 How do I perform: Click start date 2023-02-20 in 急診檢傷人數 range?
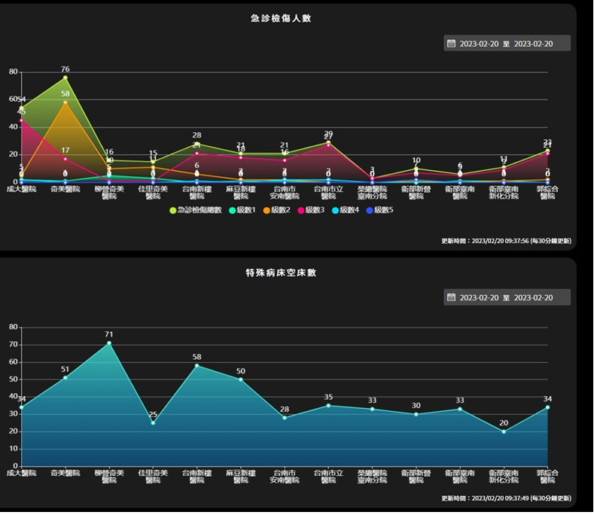479,44
